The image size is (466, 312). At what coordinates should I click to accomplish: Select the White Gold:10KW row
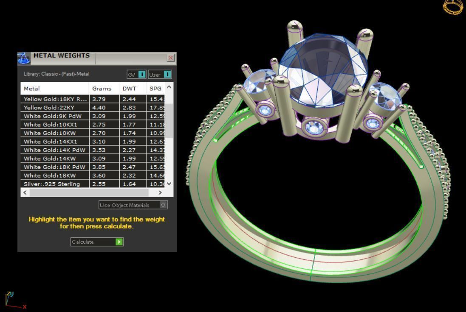click(93, 133)
